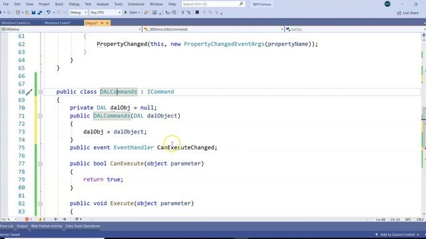Click the Undo arrow icon
This screenshot has height=239, width=426.
point(49,13)
